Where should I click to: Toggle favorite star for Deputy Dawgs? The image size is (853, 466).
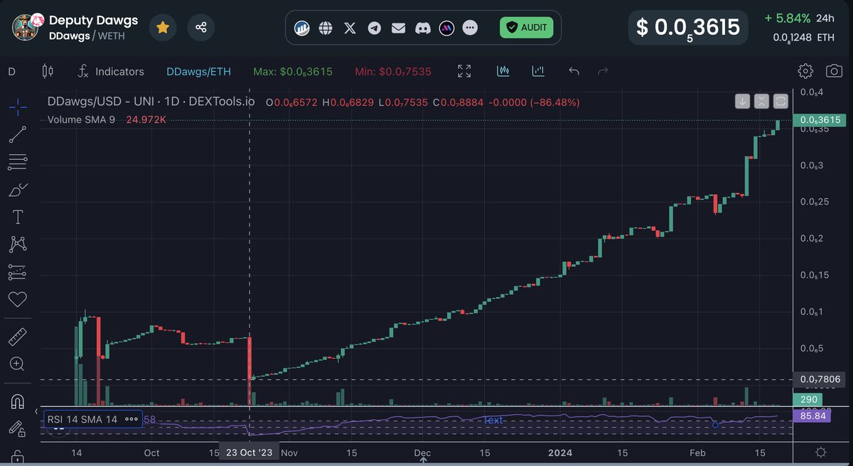[x=162, y=26]
